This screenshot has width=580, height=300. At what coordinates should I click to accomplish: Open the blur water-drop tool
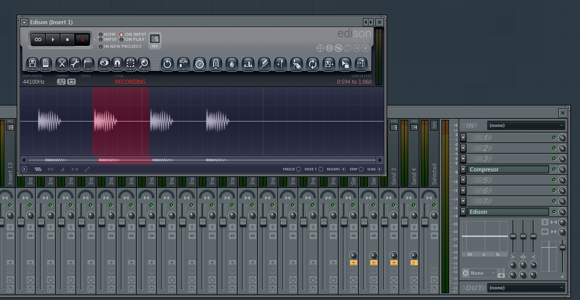pos(231,64)
